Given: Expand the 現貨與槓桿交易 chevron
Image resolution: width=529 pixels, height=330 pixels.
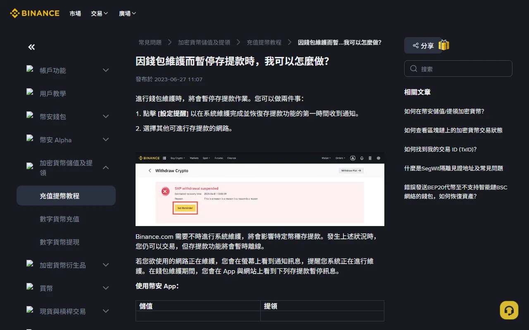Looking at the screenshot, I should [x=106, y=311].
